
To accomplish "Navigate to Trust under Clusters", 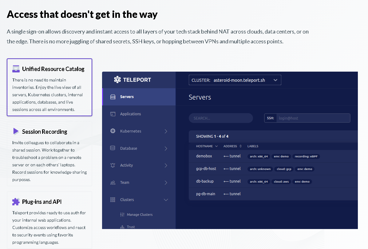I will (x=132, y=227).
